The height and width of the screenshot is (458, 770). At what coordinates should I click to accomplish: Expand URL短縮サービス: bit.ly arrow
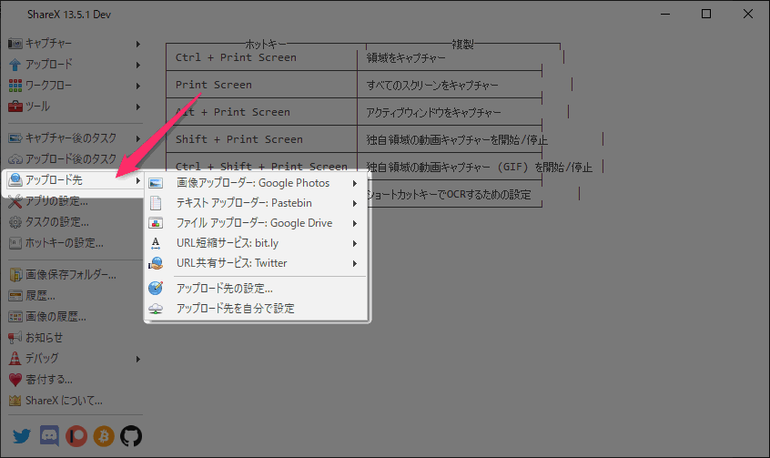pos(355,243)
